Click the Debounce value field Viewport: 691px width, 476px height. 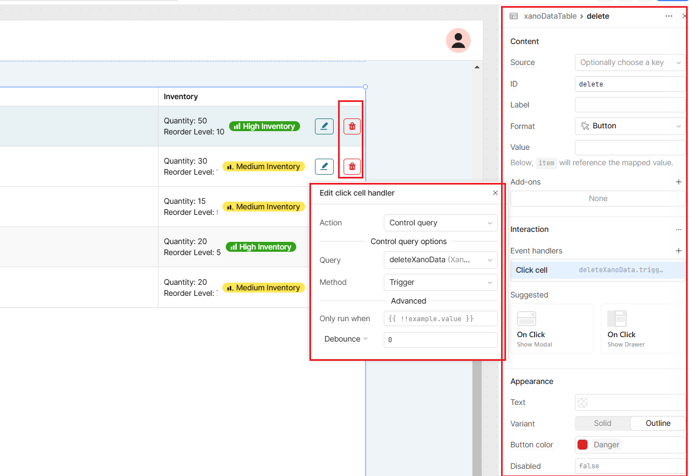pos(440,340)
